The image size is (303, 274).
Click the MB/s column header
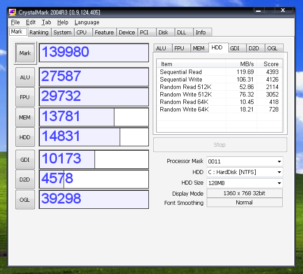(x=241, y=64)
